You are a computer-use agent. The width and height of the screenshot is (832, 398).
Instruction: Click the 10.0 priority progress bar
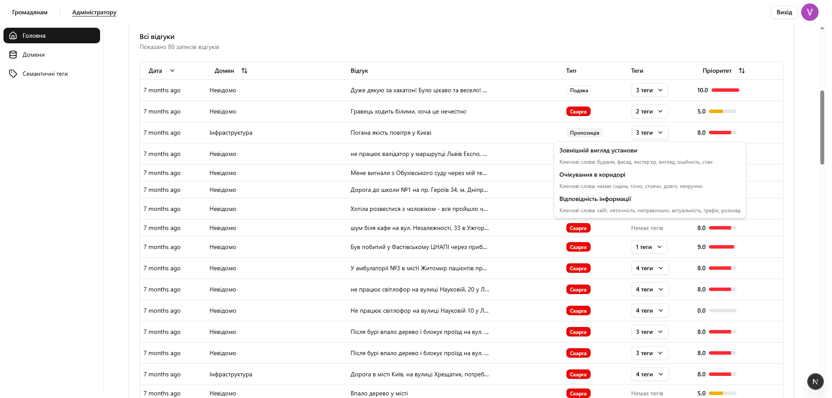point(725,90)
